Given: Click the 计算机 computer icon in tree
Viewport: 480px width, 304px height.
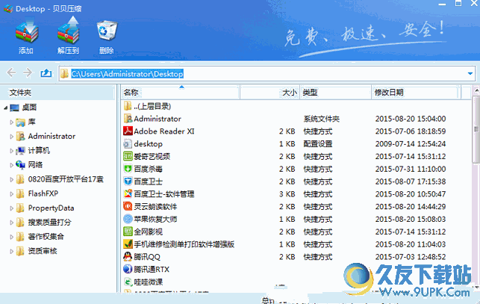Looking at the screenshot, I should [x=20, y=150].
